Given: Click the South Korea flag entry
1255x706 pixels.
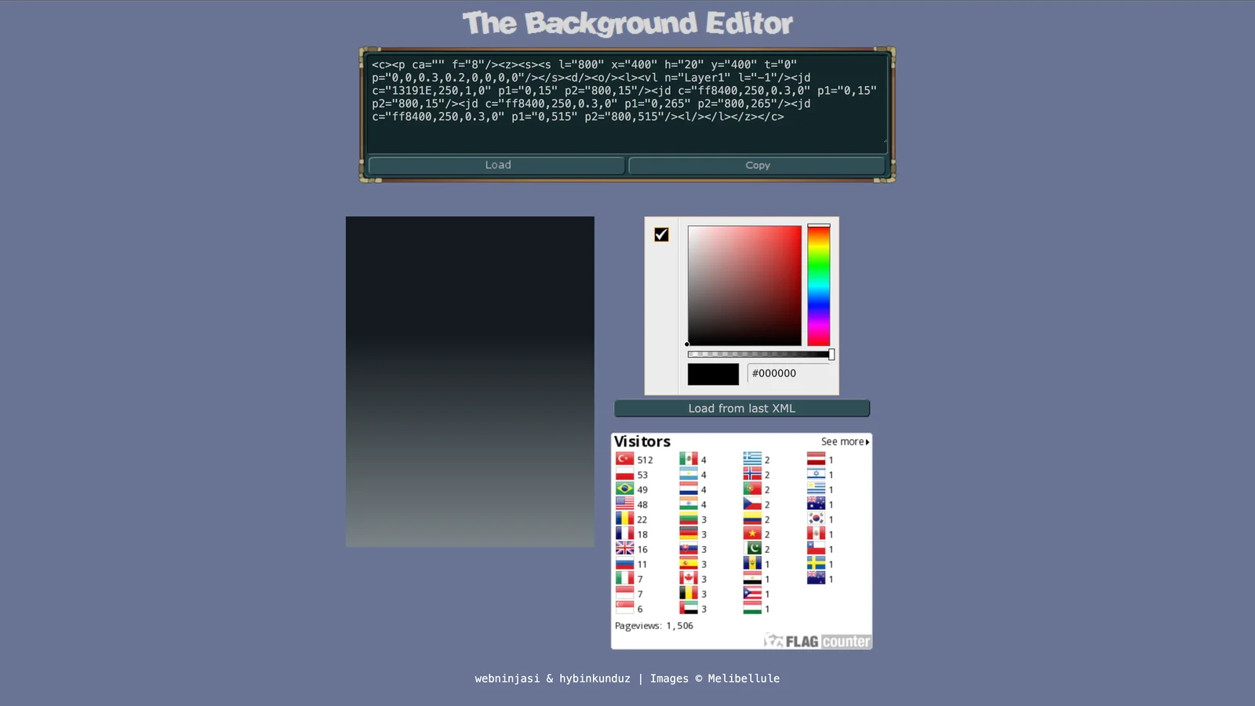Looking at the screenshot, I should click(816, 519).
